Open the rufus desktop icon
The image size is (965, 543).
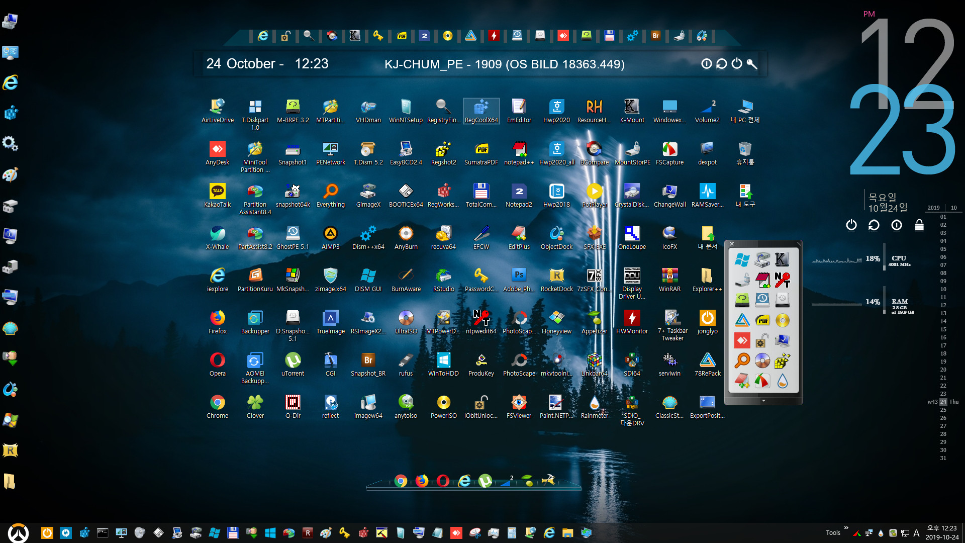coord(406,364)
